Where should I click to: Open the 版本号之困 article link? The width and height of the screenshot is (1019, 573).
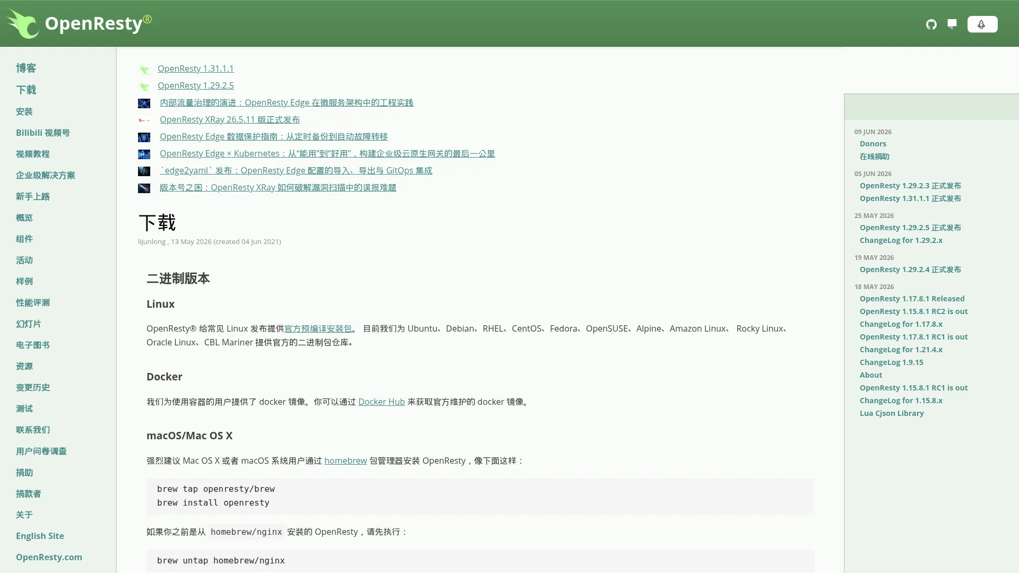(x=278, y=187)
